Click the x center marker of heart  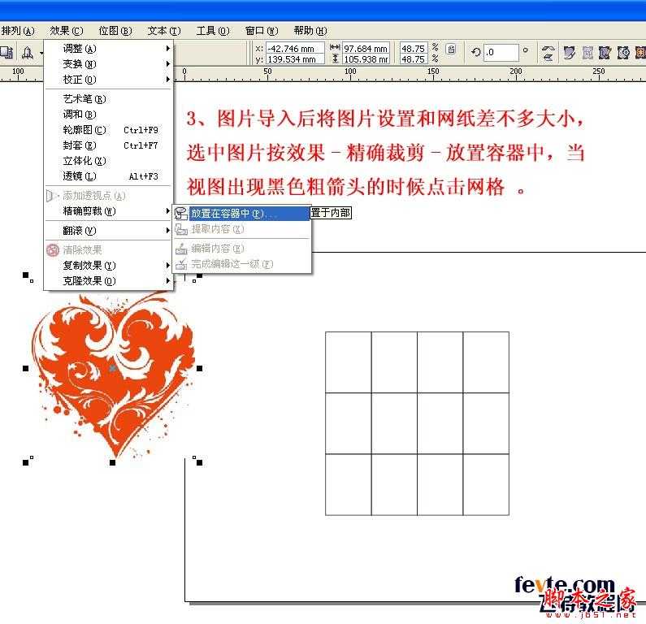click(x=112, y=369)
